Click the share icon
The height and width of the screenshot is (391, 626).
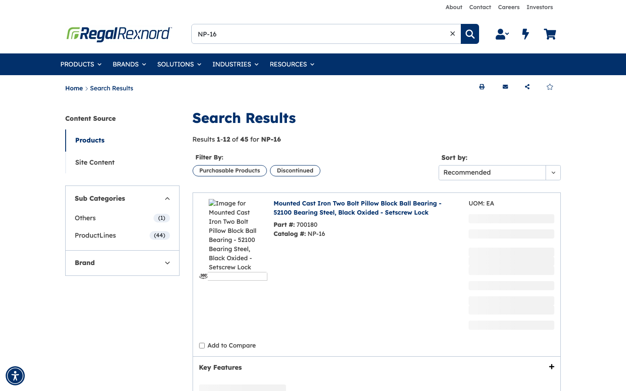527,87
